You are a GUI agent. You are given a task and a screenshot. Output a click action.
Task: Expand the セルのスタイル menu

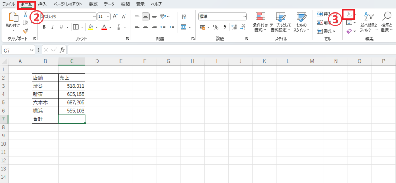point(301,22)
